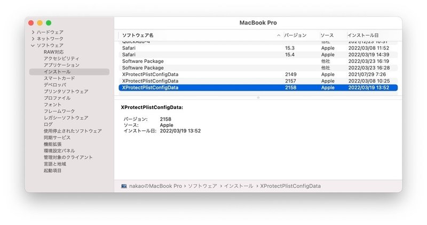Select the Safari 15.3 row
The width and height of the screenshot is (427, 225).
point(258,48)
